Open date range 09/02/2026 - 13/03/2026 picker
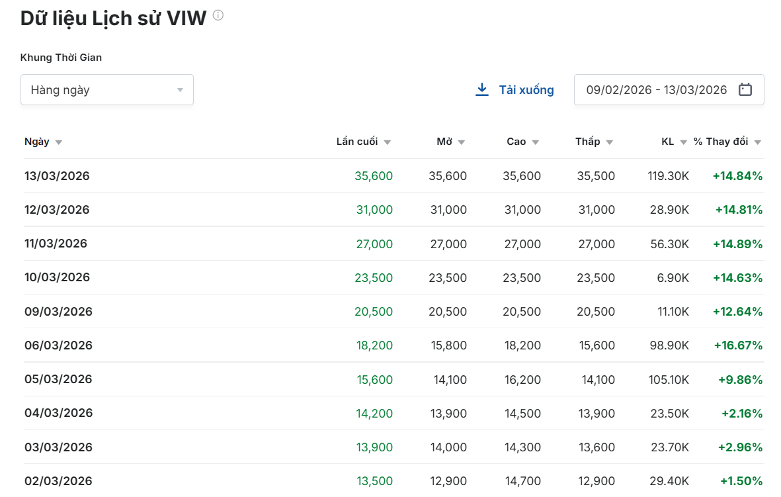This screenshot has height=497, width=781. pyautogui.click(x=656, y=90)
